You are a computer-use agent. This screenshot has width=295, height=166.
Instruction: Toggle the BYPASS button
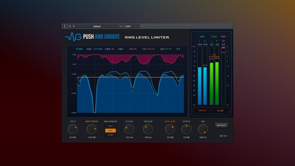point(221,126)
